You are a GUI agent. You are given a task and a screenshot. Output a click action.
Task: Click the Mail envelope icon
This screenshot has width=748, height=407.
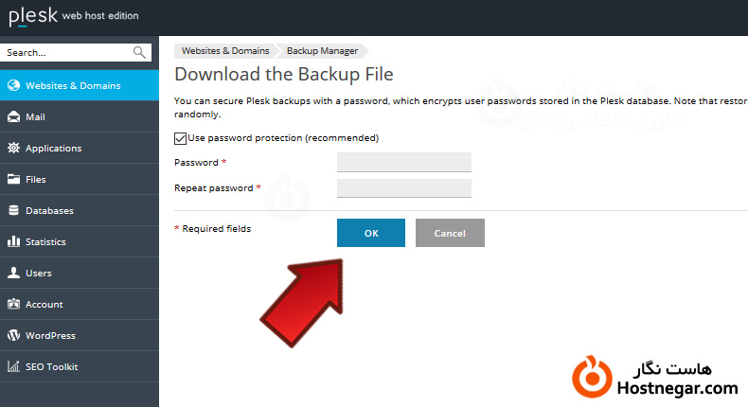click(x=13, y=116)
